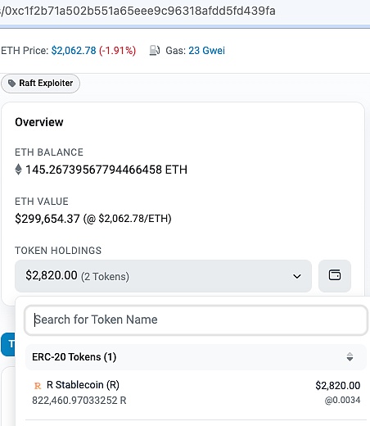This screenshot has height=426, width=370.
Task: Click the partially hidden blue tab button
Action: pyautogui.click(x=8, y=344)
